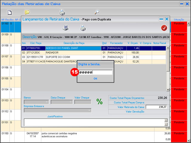This screenshot has width=191, height=143.
Task: Click inside the Justificativa text box
Action: (x=94, y=122)
